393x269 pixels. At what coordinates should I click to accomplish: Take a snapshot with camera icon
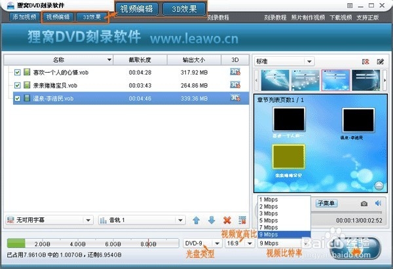(364, 204)
